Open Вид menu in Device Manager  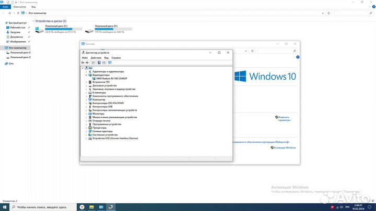click(106, 58)
